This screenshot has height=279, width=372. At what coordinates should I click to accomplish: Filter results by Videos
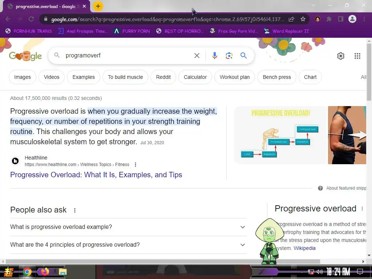coord(52,77)
